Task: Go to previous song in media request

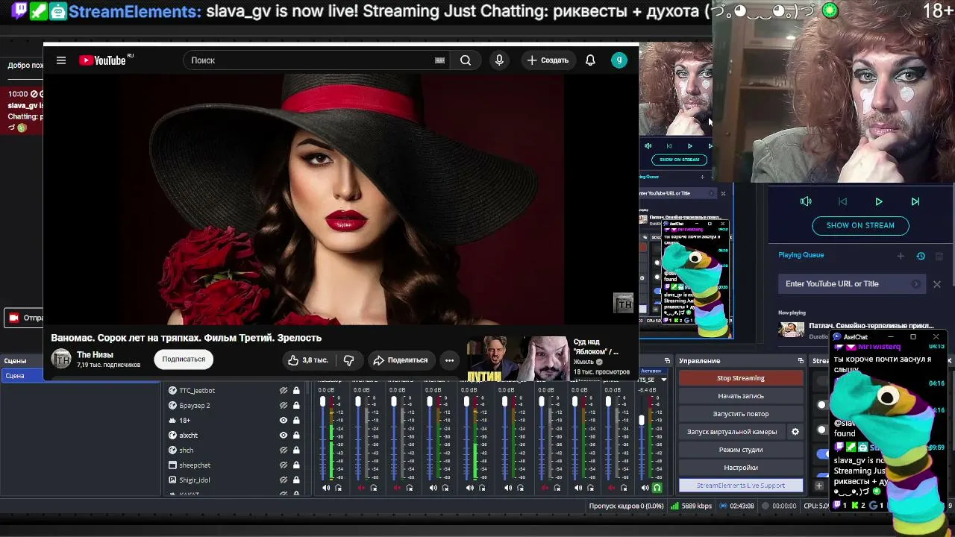Action: (842, 201)
